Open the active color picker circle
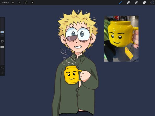The image size is (155, 116). [x=152, y=3]
